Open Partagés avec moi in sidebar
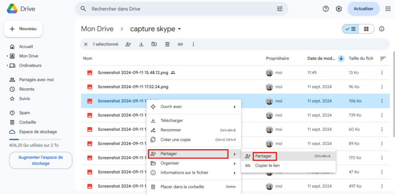This screenshot has height=194, width=395. click(x=36, y=80)
